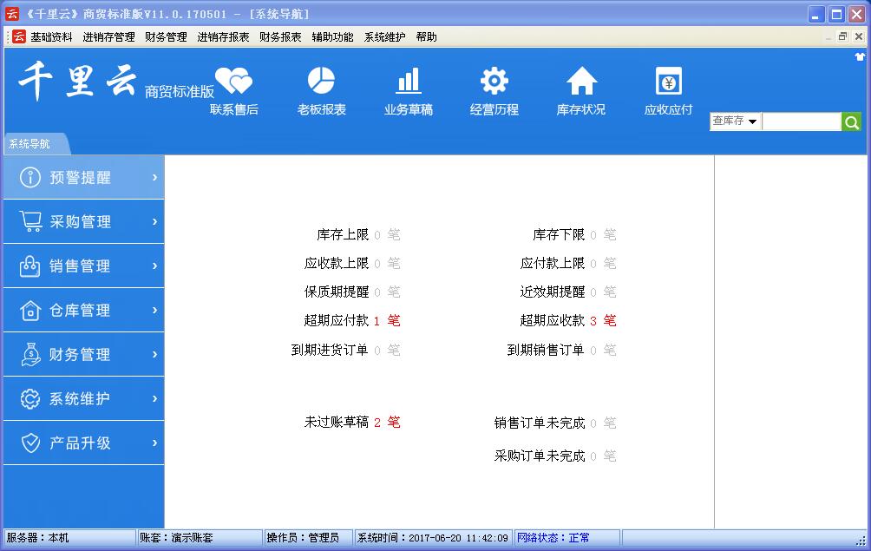Open the 基础资料 menu
The height and width of the screenshot is (551, 871).
[51, 37]
